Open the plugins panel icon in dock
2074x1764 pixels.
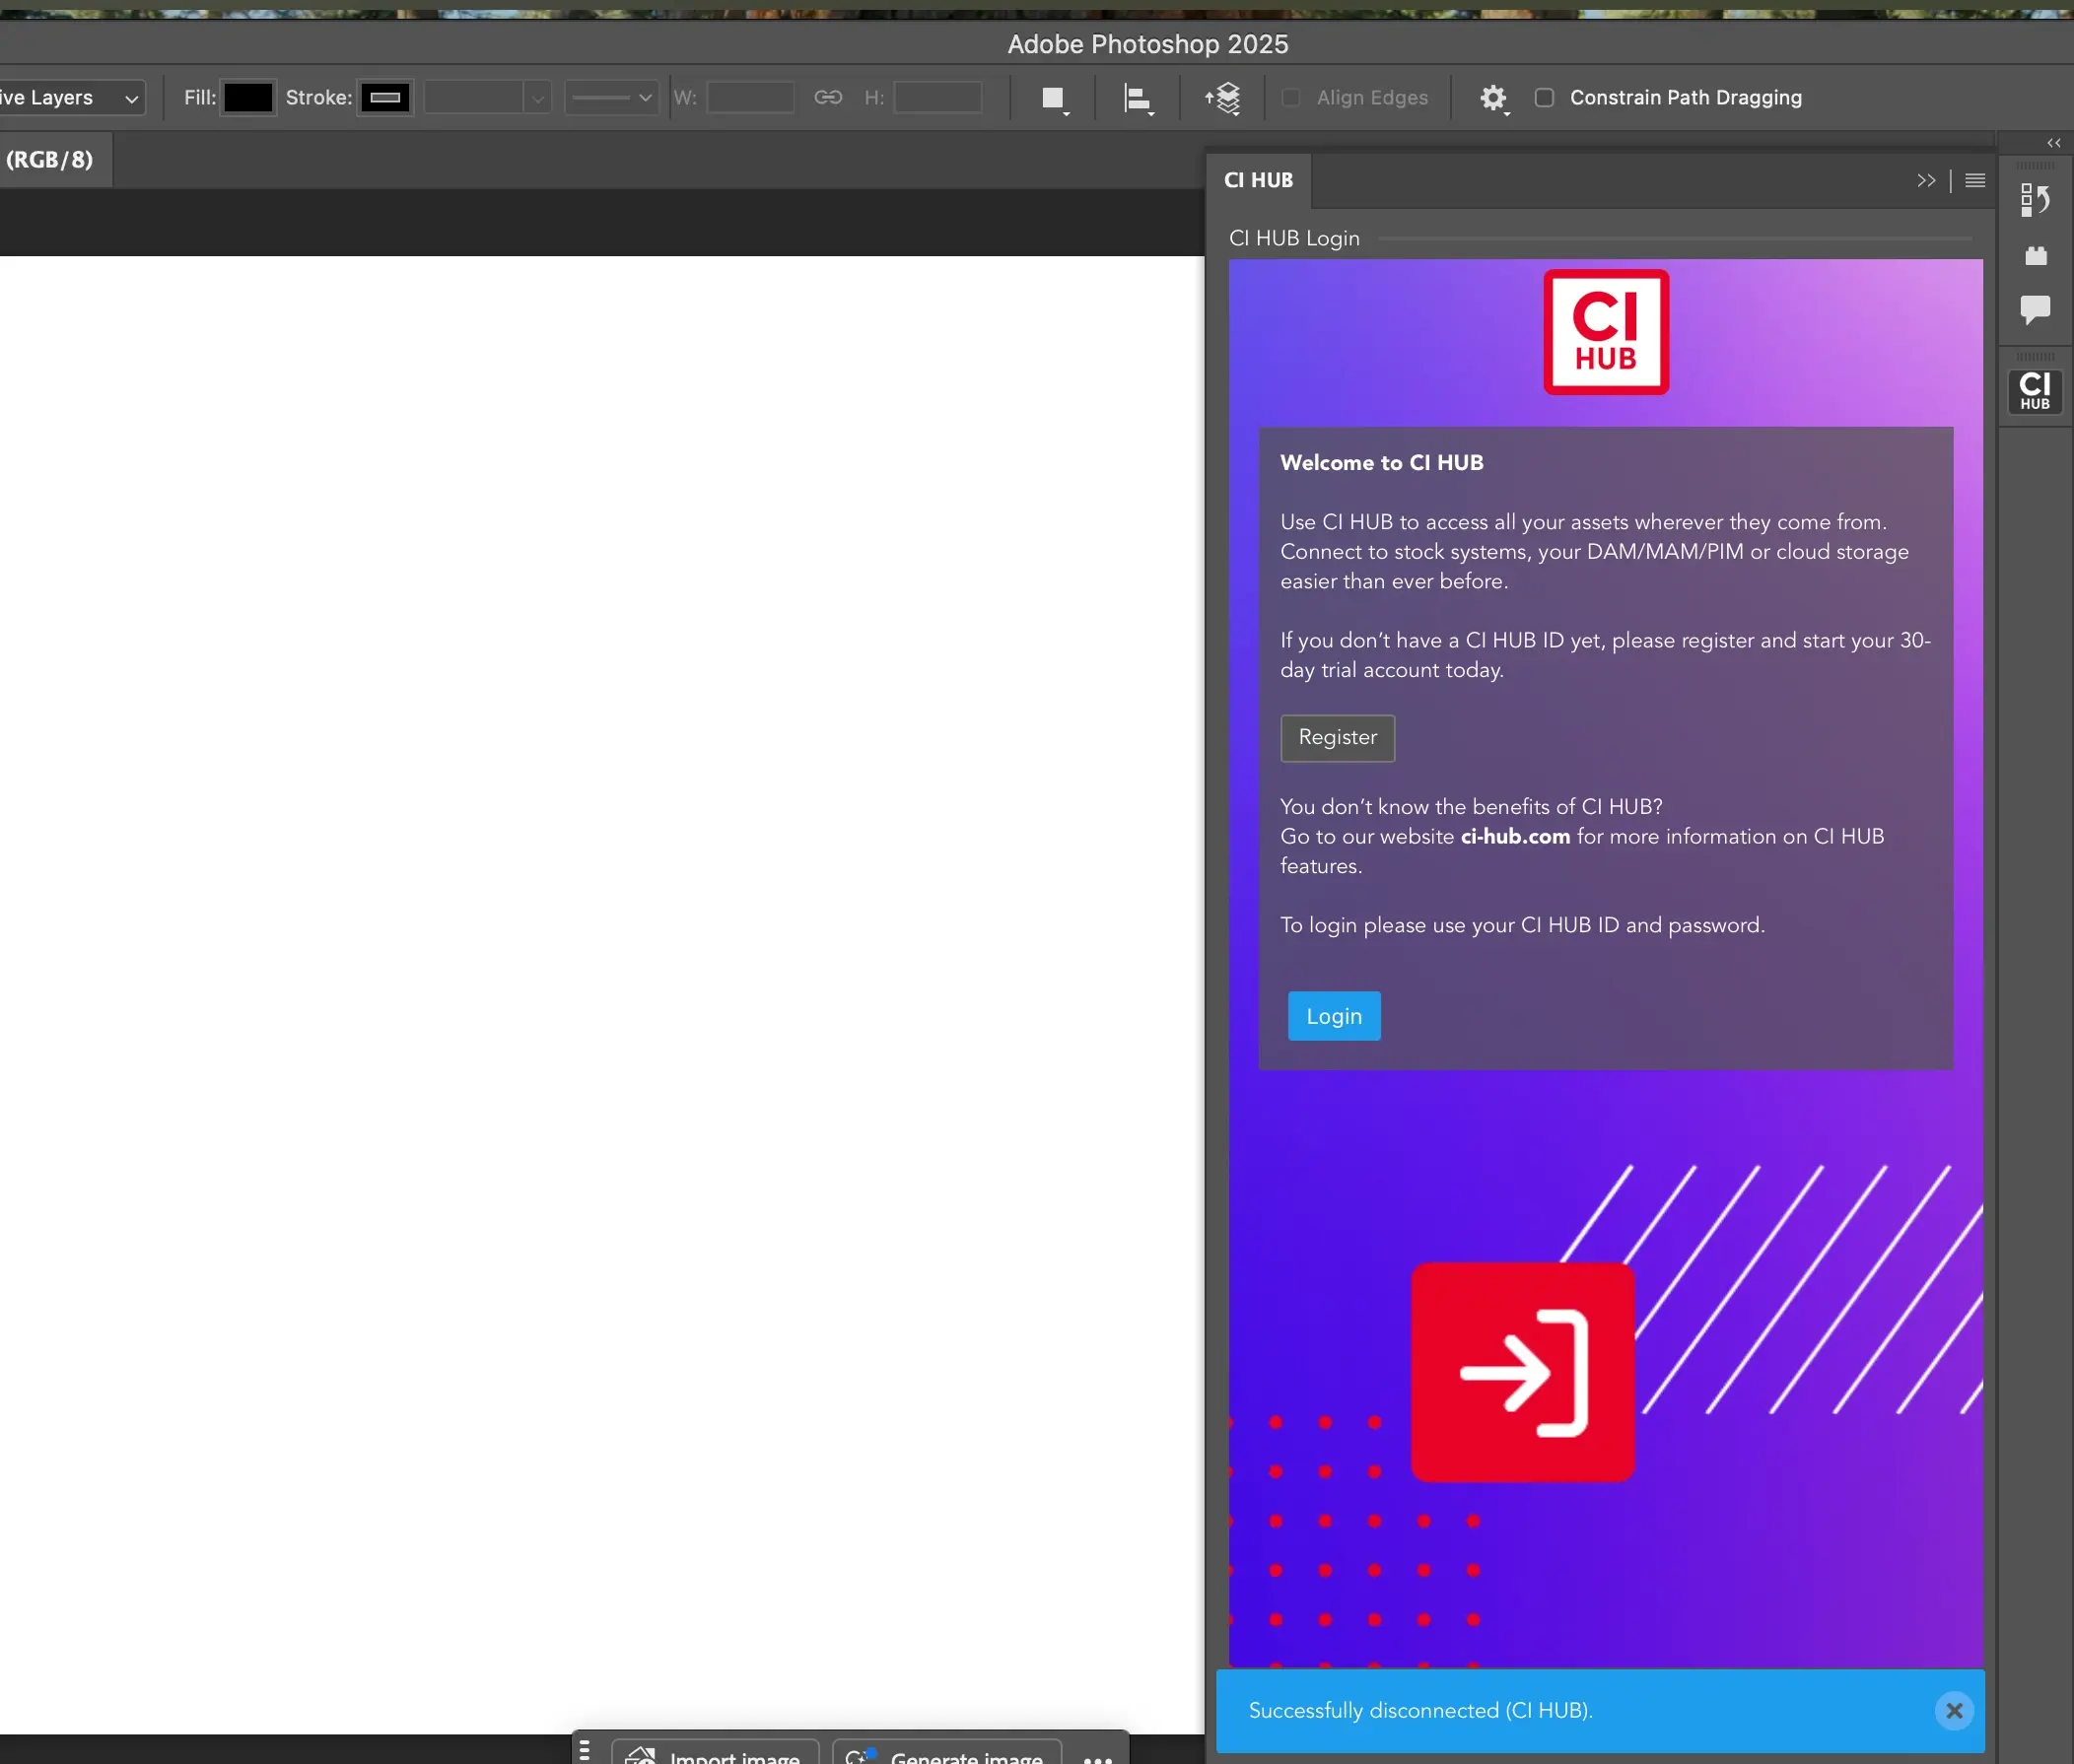pyautogui.click(x=2035, y=256)
